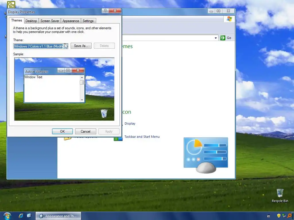Click the network connection tray icon
The image size is (294, 220).
click(x=284, y=216)
